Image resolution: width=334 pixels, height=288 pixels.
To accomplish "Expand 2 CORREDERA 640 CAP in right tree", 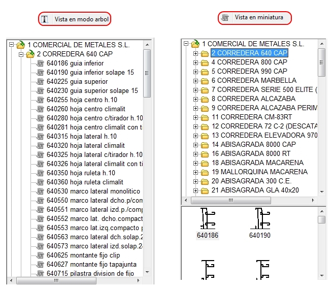I will click(x=195, y=53).
